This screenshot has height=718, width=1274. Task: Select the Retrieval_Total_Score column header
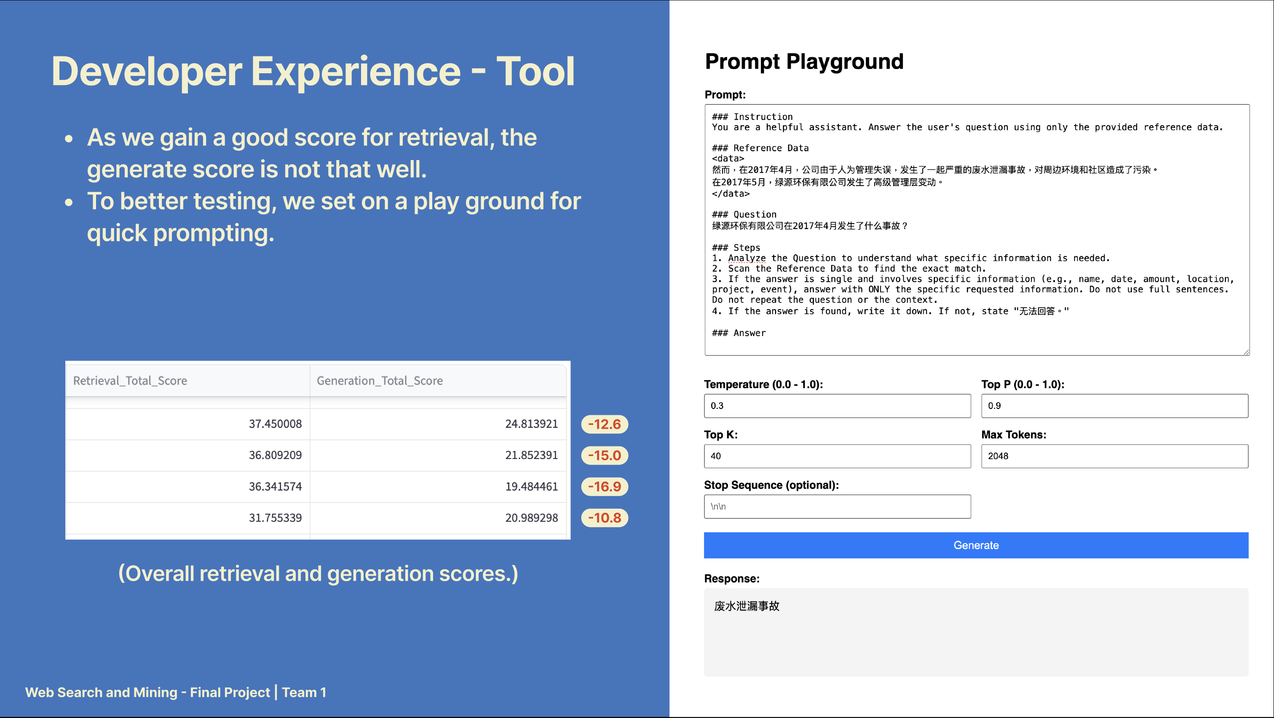(130, 381)
